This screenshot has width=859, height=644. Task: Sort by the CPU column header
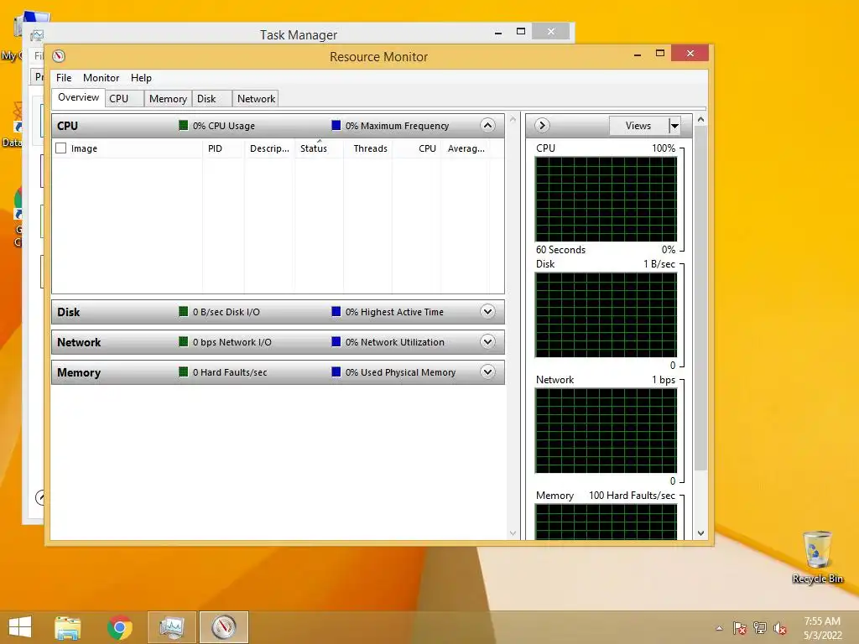click(x=416, y=148)
